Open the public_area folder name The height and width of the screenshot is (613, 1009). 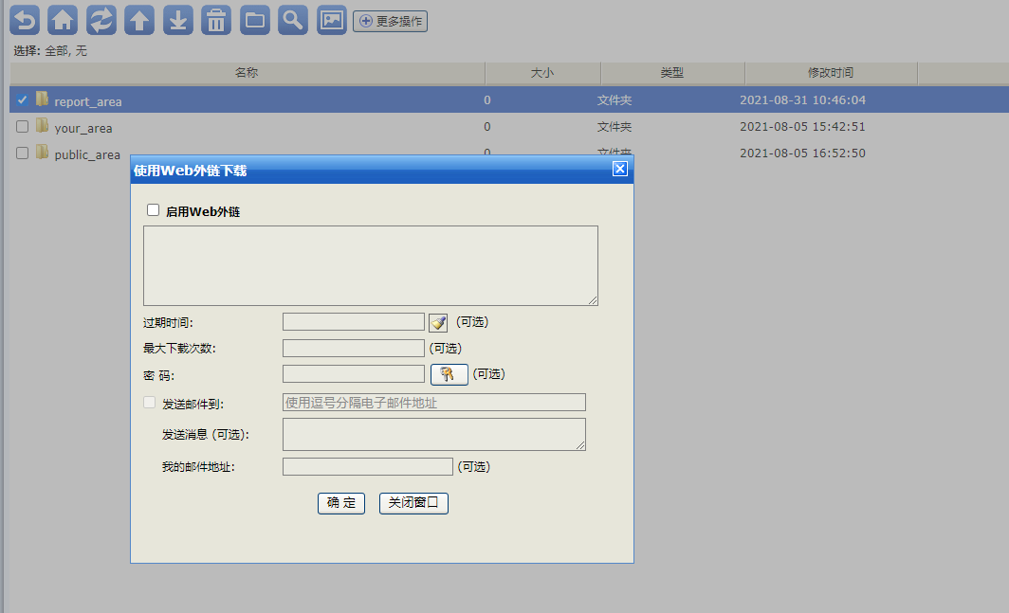click(x=87, y=154)
